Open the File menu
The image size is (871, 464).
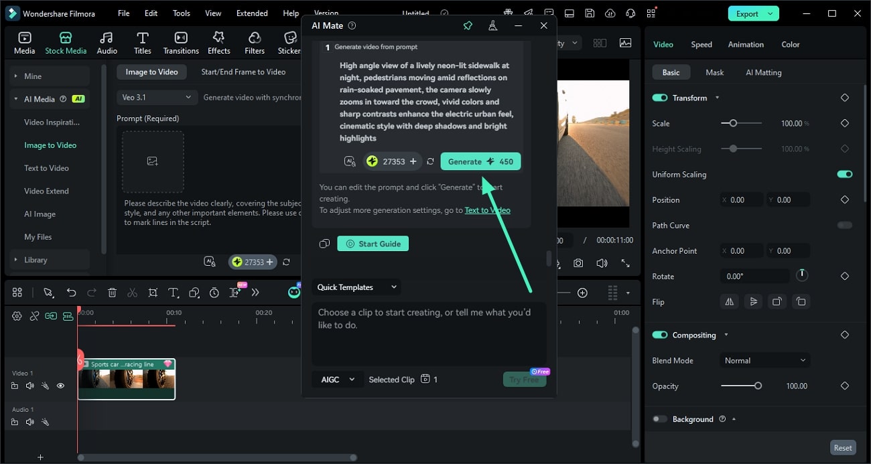click(x=124, y=13)
